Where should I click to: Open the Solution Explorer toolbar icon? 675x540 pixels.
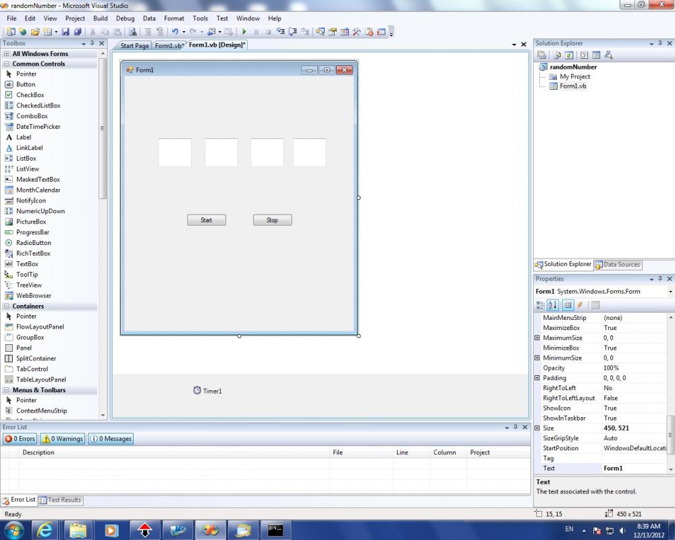point(320,32)
